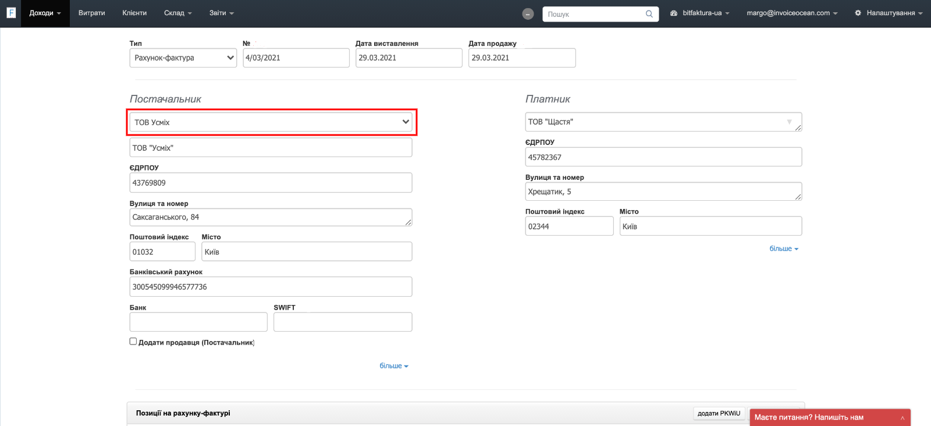Click the gear icon for Налаштування
This screenshot has height=426, width=931.
[x=858, y=13]
